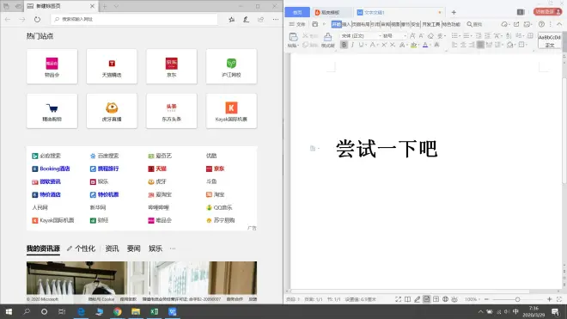
Task: Switch to the 娱乐 news feed tab
Action: pos(155,248)
